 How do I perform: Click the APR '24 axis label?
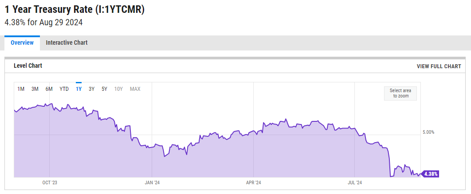click(x=254, y=182)
